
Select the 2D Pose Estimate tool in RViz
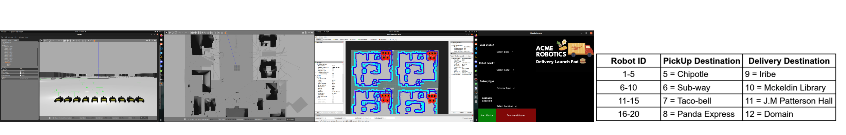click(x=363, y=40)
